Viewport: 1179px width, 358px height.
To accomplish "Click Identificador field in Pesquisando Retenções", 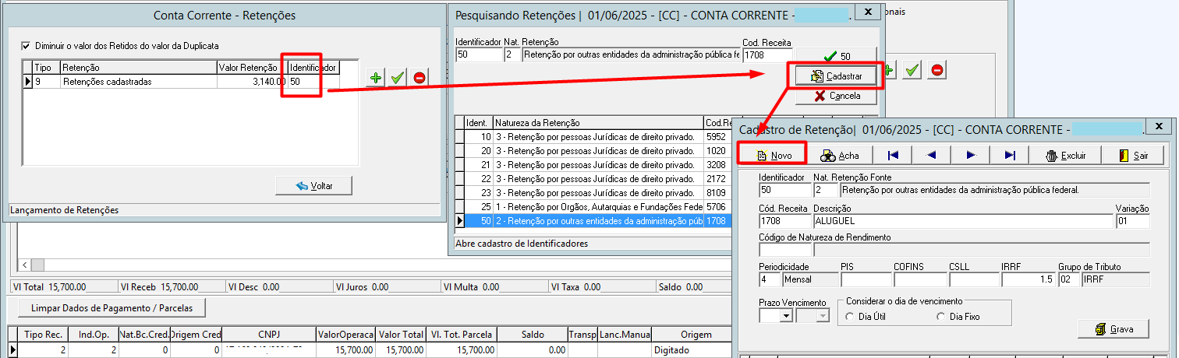I will pos(479,55).
